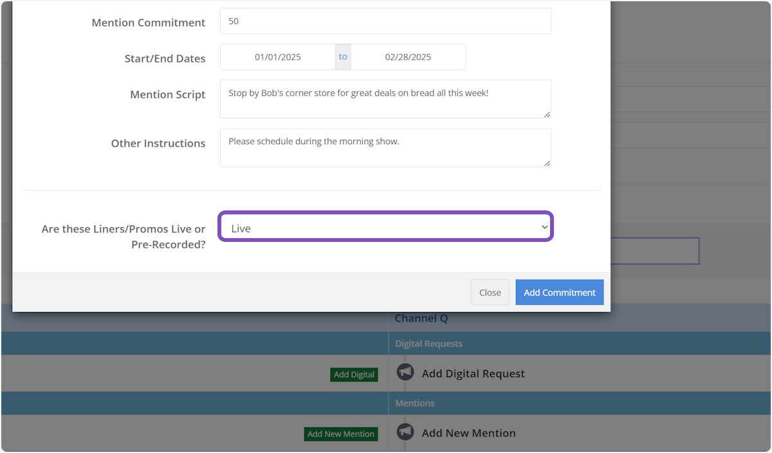Click the megaphone icon beside Add Digital Request
Screen dimensions: 772x453
(405, 373)
